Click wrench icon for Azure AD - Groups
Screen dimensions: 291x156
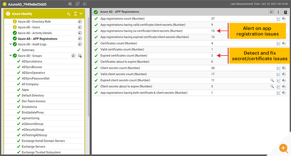point(73,56)
